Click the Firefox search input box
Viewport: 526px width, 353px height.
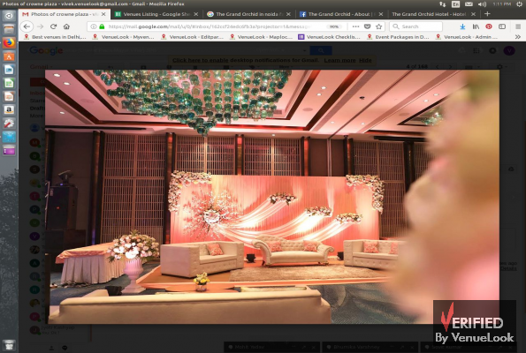[416, 26]
